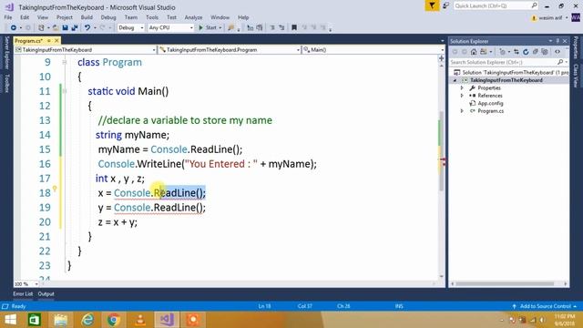This screenshot has height=328, width=583.
Task: Click the Comment Selected Lines icon
Action: (x=251, y=28)
